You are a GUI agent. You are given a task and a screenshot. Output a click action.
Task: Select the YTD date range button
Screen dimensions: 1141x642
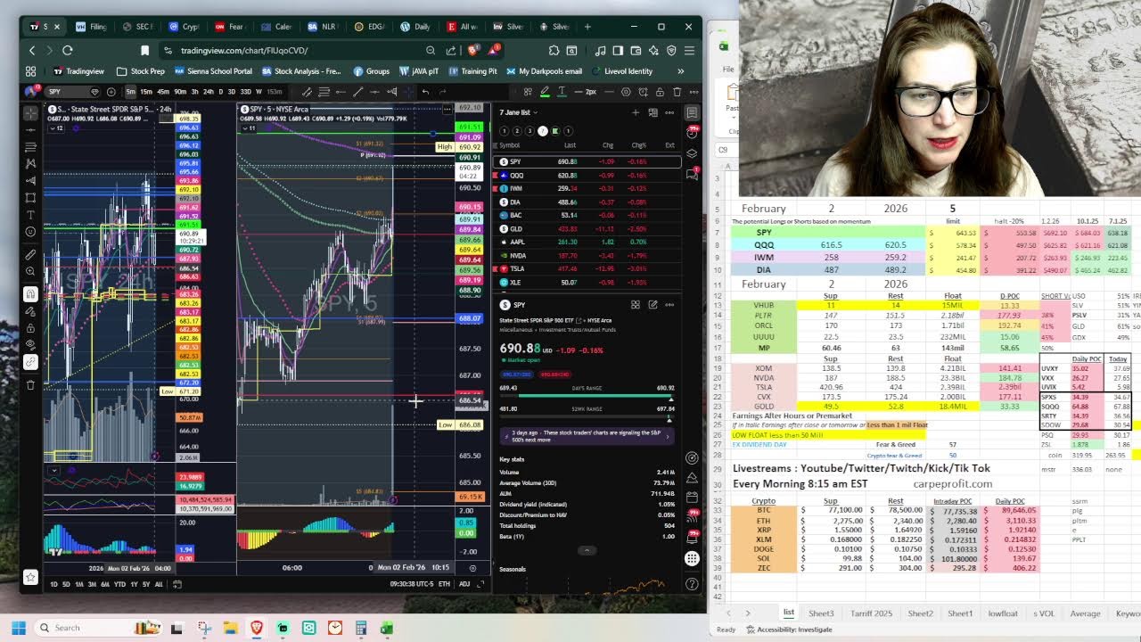[119, 584]
